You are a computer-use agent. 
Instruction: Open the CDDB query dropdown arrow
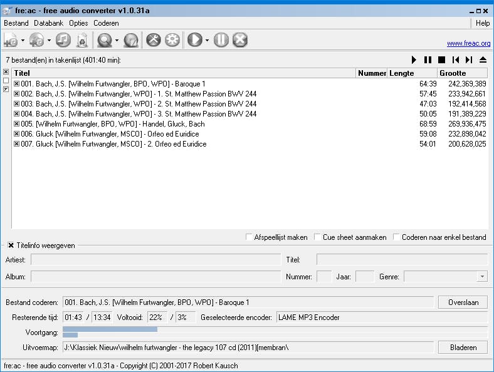pos(117,40)
